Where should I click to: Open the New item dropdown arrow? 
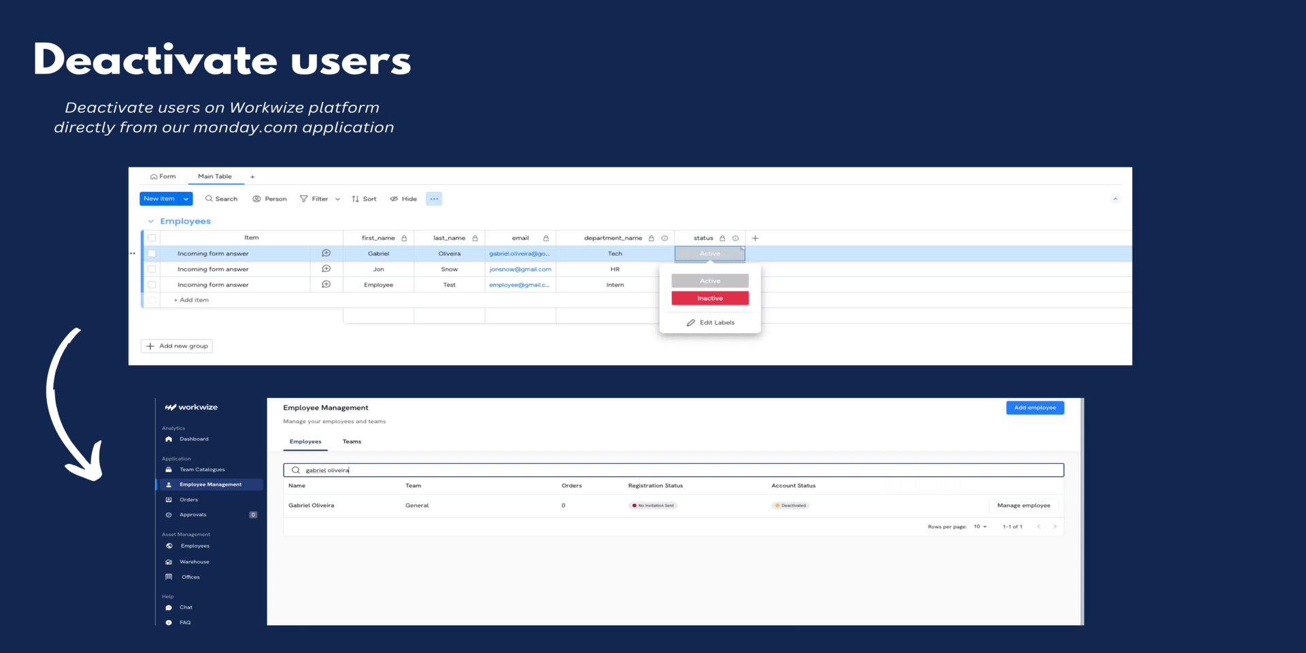[186, 199]
